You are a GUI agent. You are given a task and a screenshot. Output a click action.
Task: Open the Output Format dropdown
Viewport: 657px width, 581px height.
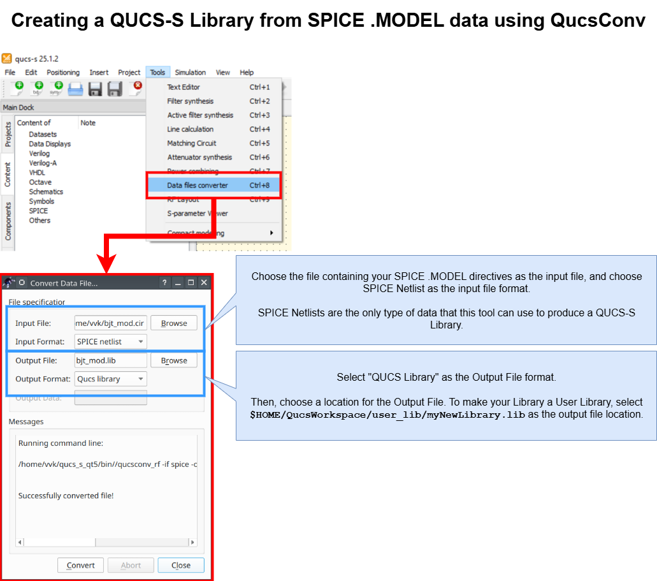pos(111,379)
